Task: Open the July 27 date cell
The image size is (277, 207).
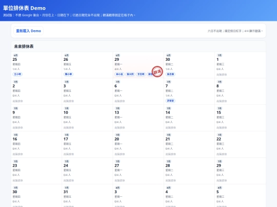Action: point(138,171)
